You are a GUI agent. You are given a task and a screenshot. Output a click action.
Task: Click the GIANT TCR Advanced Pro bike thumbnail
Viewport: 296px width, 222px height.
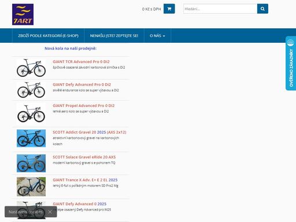31,68
